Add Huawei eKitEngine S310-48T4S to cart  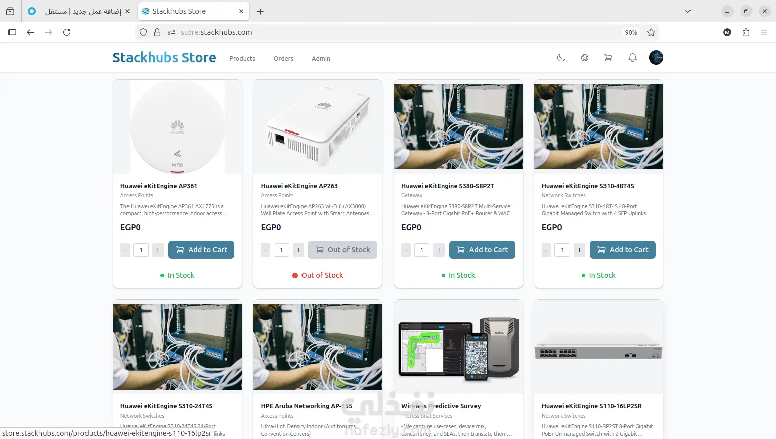(623, 250)
